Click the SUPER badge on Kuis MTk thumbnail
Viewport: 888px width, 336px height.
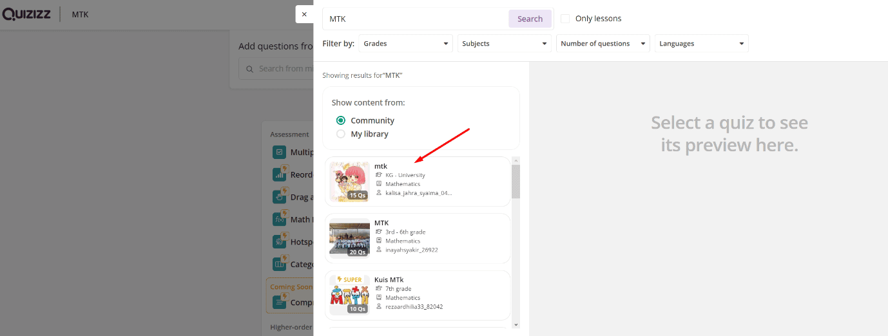tap(349, 279)
